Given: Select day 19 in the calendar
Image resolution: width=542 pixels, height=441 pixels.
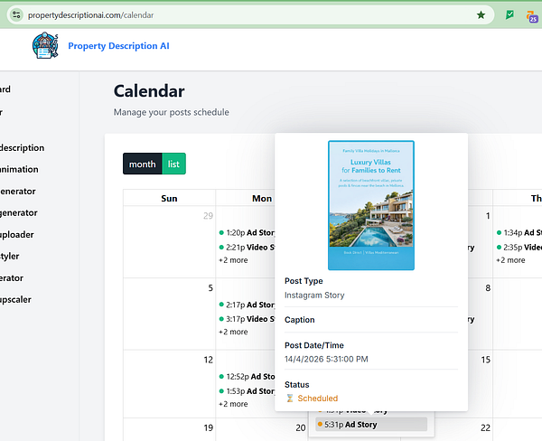Looking at the screenshot, I should (209, 427).
